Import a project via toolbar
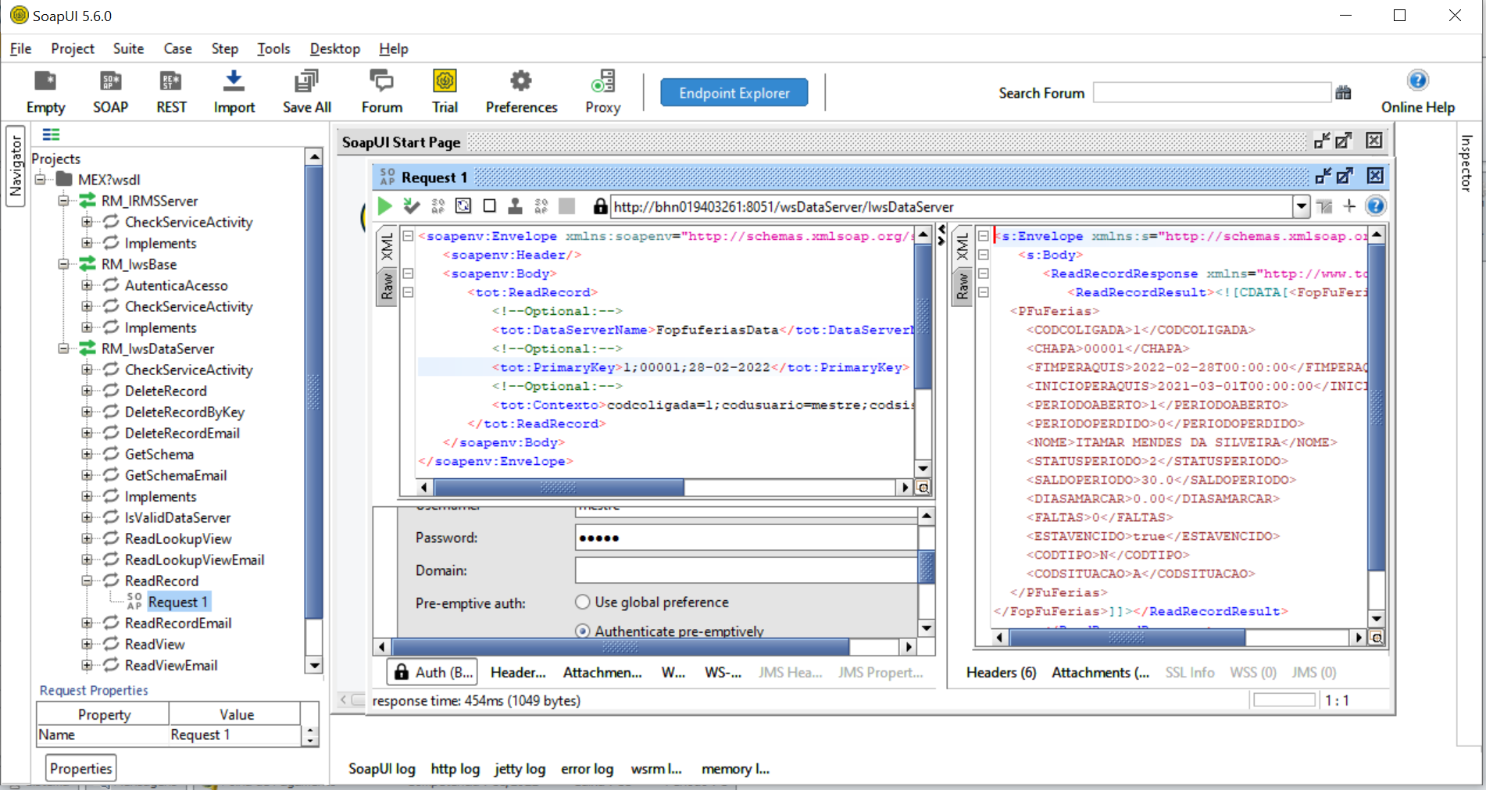This screenshot has height=790, width=1486. pyautogui.click(x=234, y=92)
